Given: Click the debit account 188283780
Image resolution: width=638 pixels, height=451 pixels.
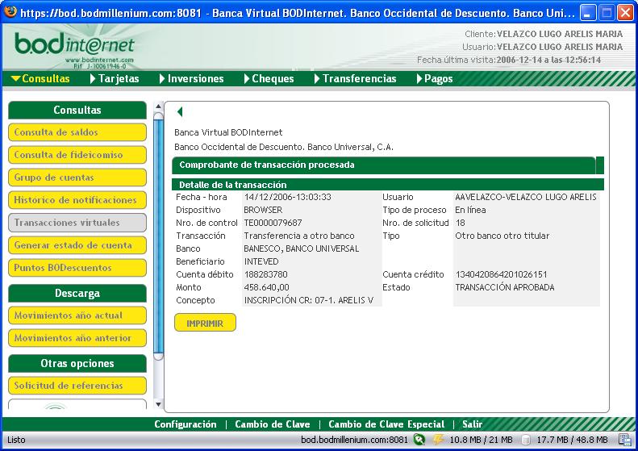Looking at the screenshot, I should 265,274.
